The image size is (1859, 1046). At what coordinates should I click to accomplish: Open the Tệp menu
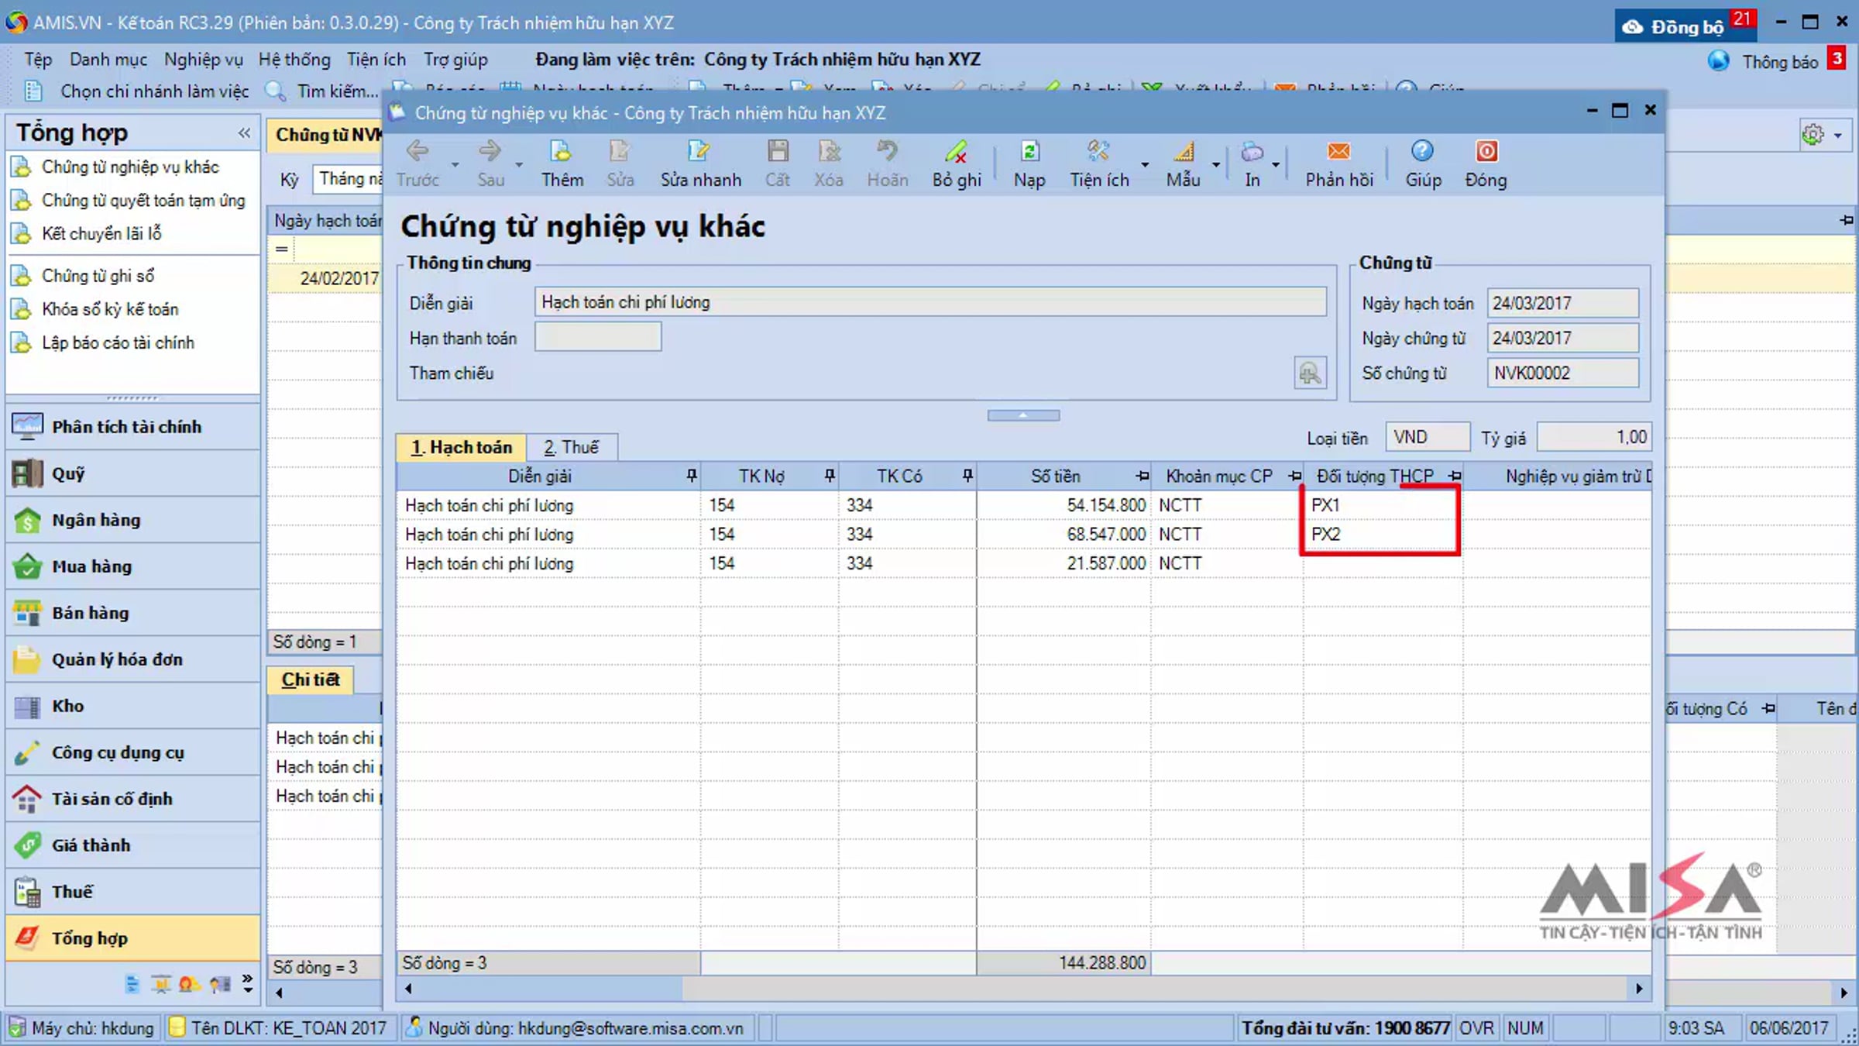(x=38, y=60)
